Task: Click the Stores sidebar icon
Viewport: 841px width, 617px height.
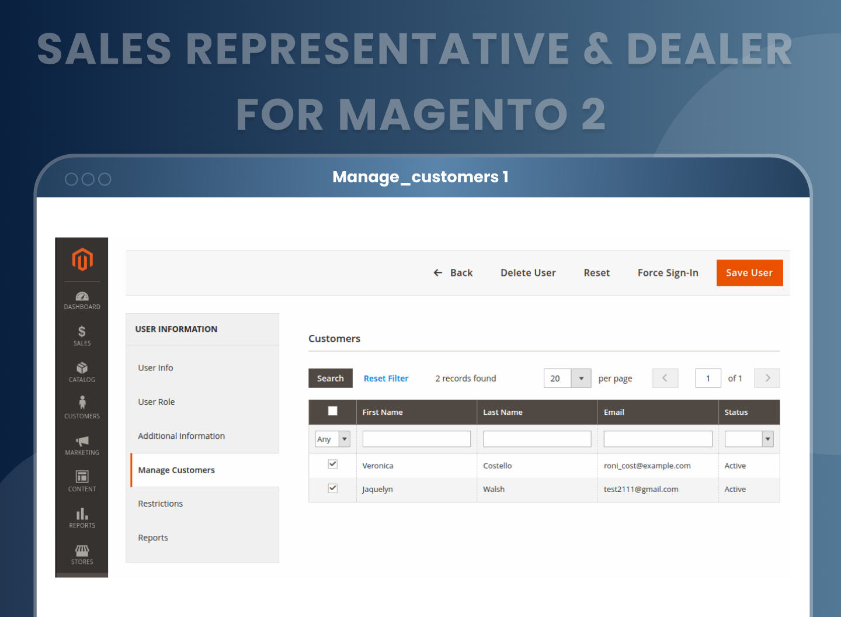Action: 82,554
